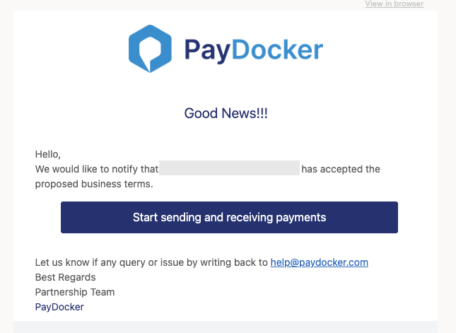This screenshot has width=456, height=333.
Task: Open the View in browser link
Action: click(x=394, y=4)
